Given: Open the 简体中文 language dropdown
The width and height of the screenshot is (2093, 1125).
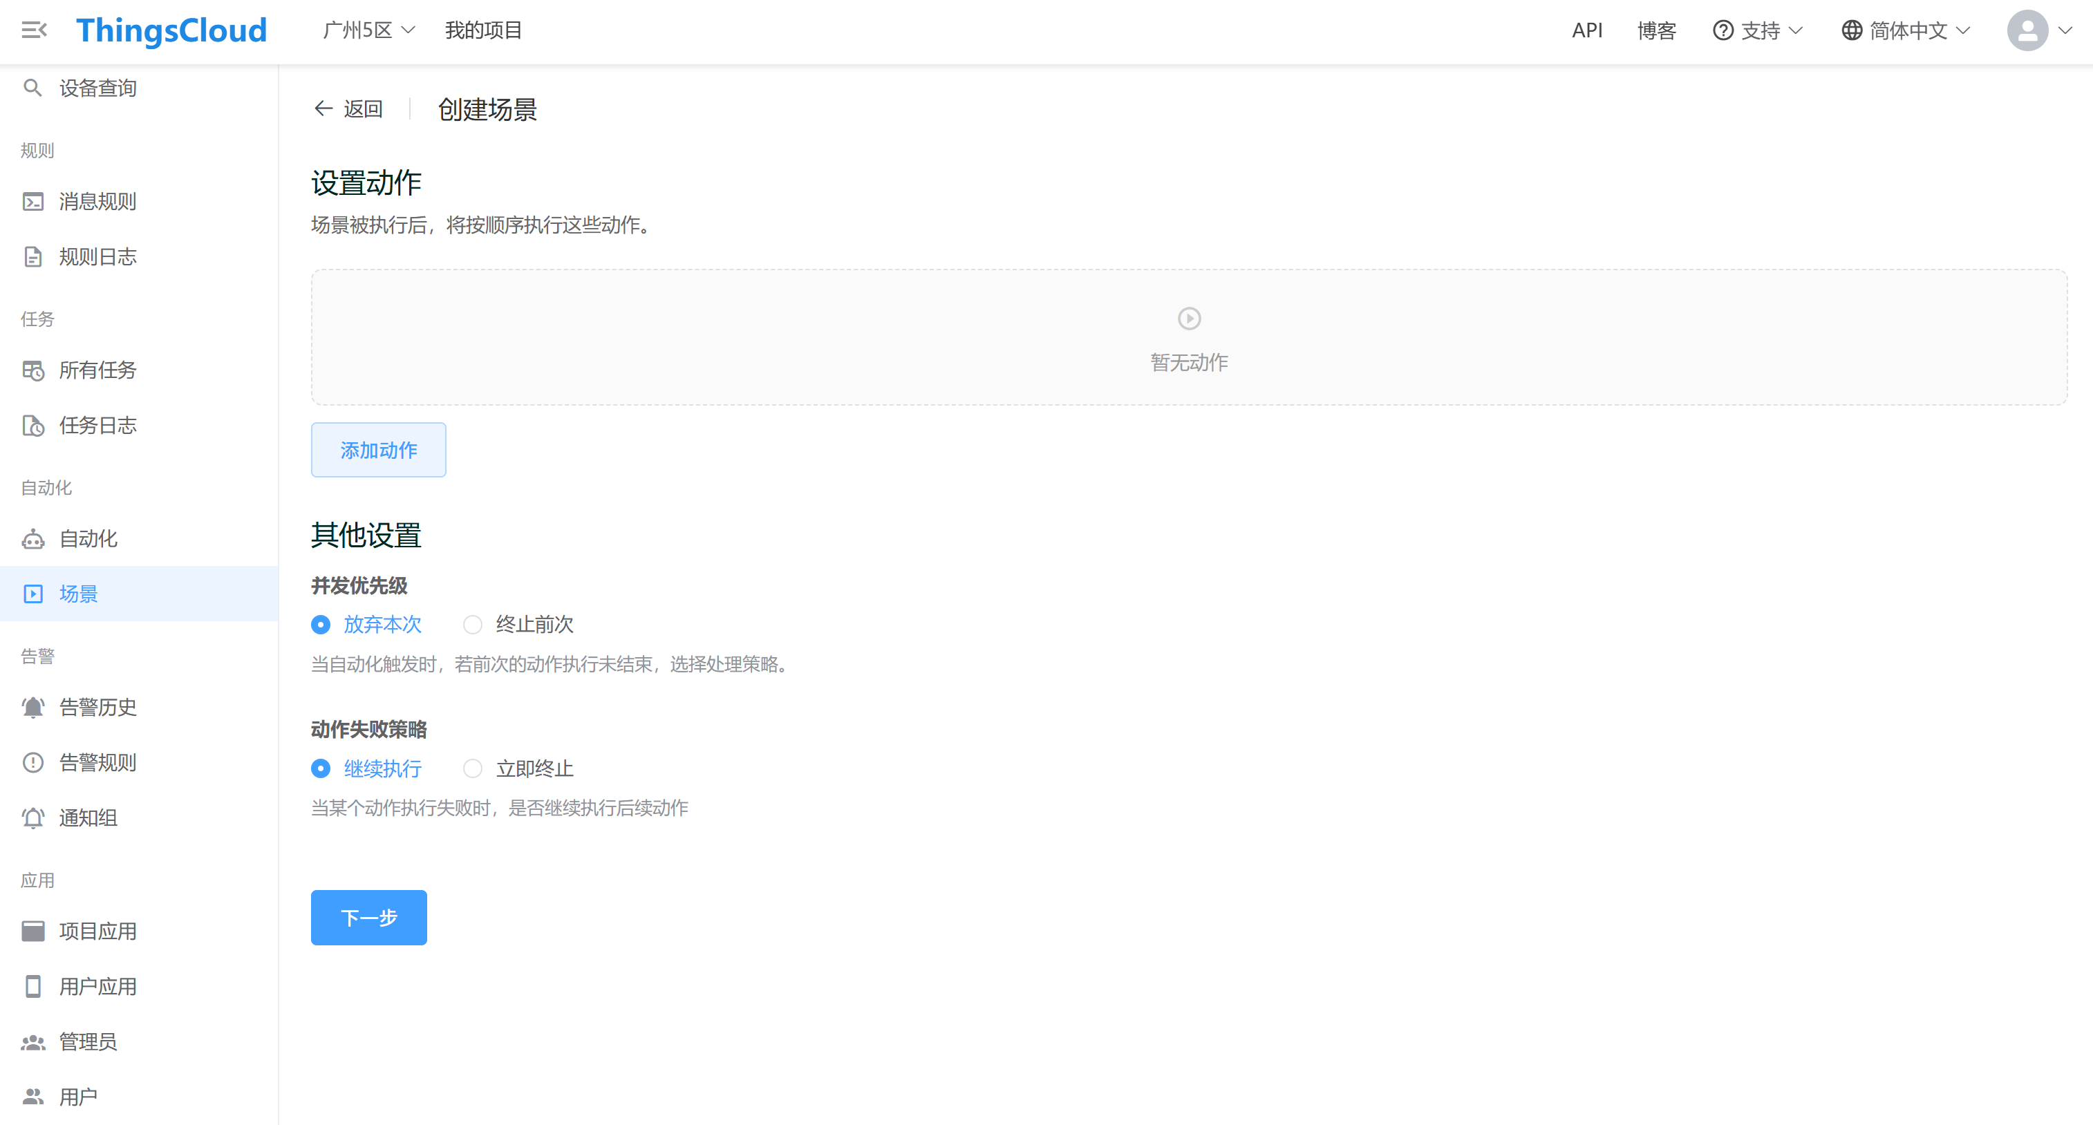Looking at the screenshot, I should 1906,31.
